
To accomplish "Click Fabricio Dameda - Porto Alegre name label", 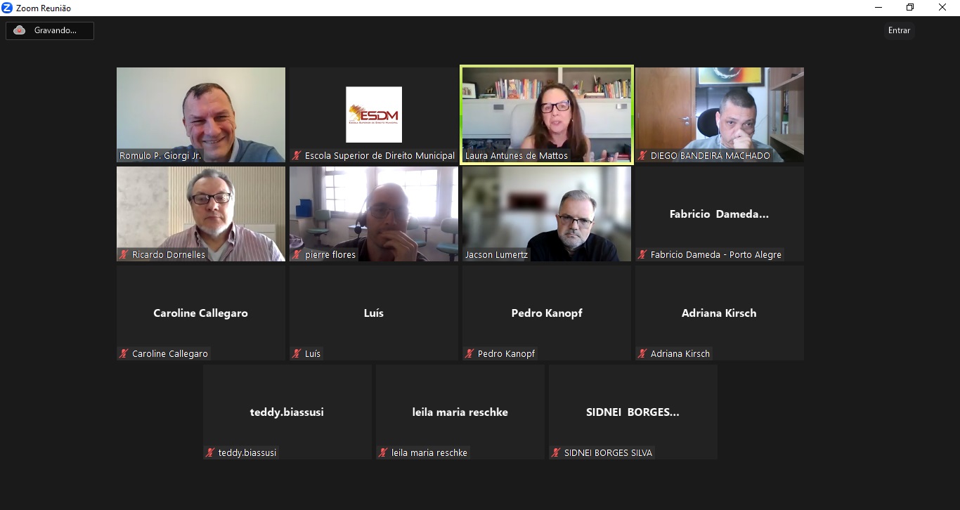I will [x=715, y=255].
